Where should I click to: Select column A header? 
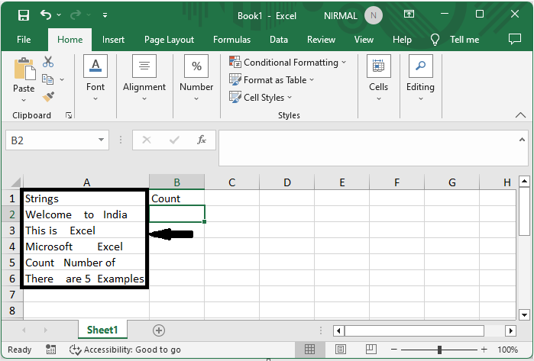click(86, 182)
